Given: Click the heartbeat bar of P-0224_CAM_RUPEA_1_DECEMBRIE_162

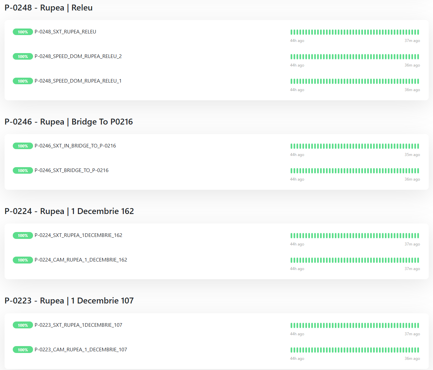Looking at the screenshot, I should tap(354, 260).
